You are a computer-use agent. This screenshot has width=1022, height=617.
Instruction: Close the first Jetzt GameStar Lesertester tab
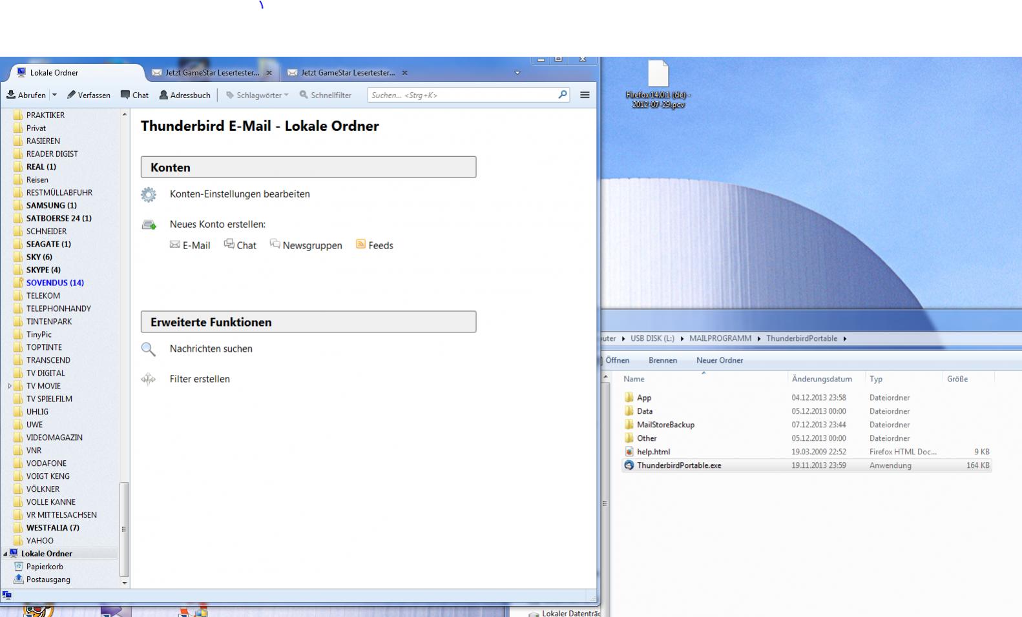(x=269, y=73)
